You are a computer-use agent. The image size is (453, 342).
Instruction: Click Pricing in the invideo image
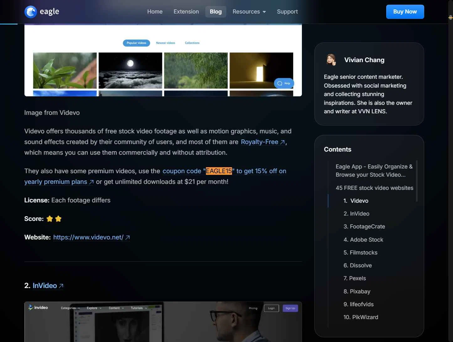(x=253, y=308)
